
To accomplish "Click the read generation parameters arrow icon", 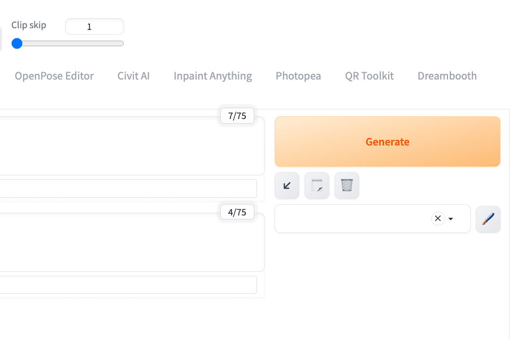I will [287, 186].
